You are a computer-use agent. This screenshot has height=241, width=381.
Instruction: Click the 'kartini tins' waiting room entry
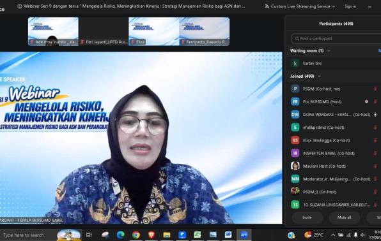click(x=334, y=64)
